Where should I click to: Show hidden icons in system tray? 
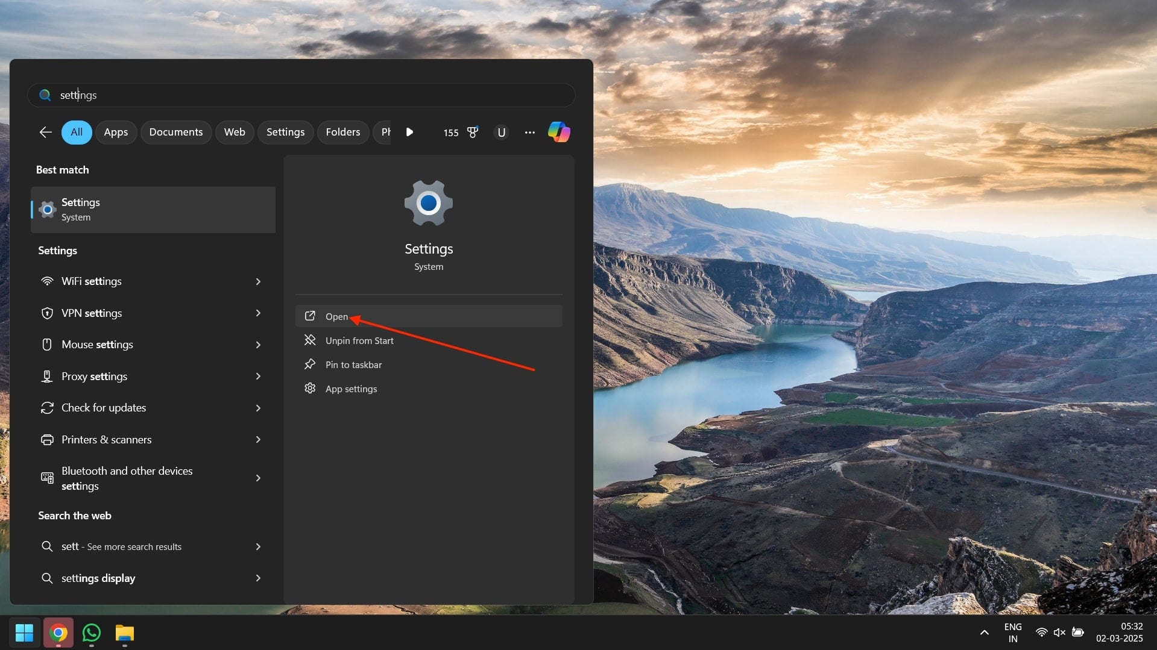pyautogui.click(x=984, y=633)
